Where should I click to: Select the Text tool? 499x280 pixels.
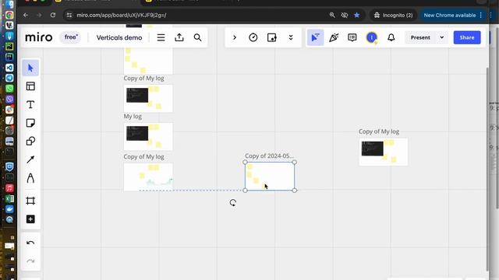click(30, 105)
